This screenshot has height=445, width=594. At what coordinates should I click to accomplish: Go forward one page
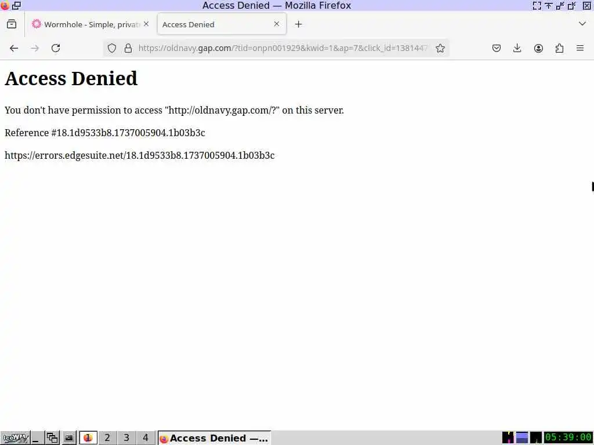coord(35,48)
